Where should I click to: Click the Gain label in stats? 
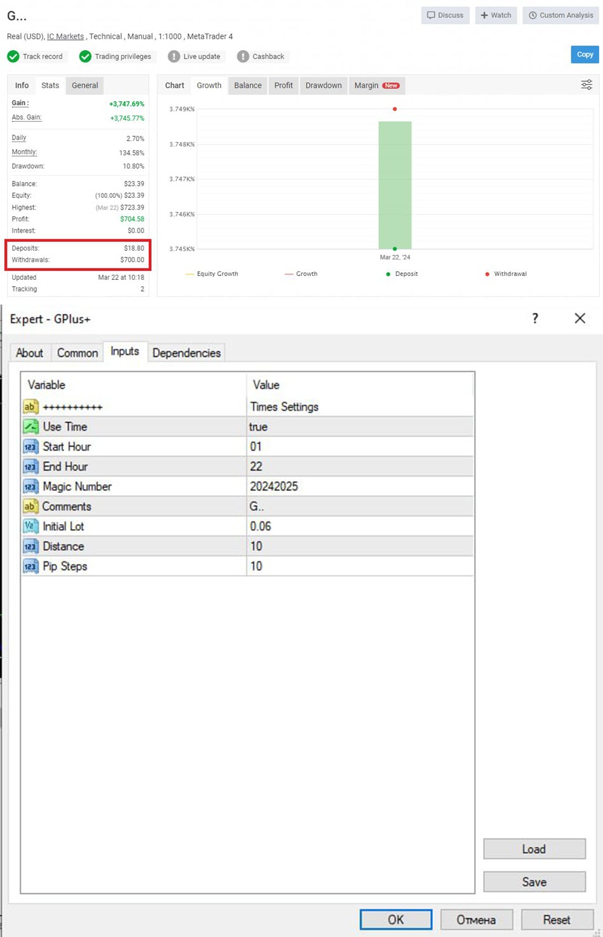20,103
